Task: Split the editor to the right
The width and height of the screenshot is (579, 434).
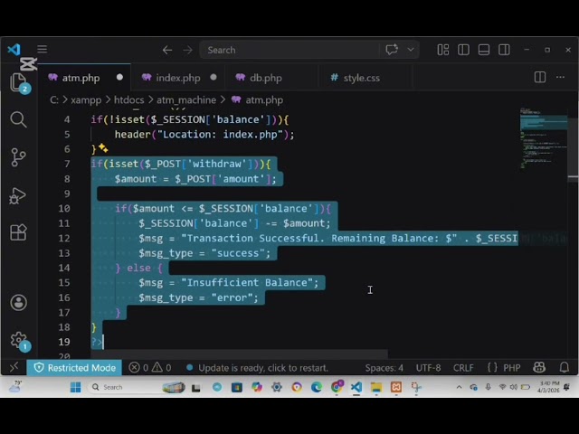Action: coord(540,77)
